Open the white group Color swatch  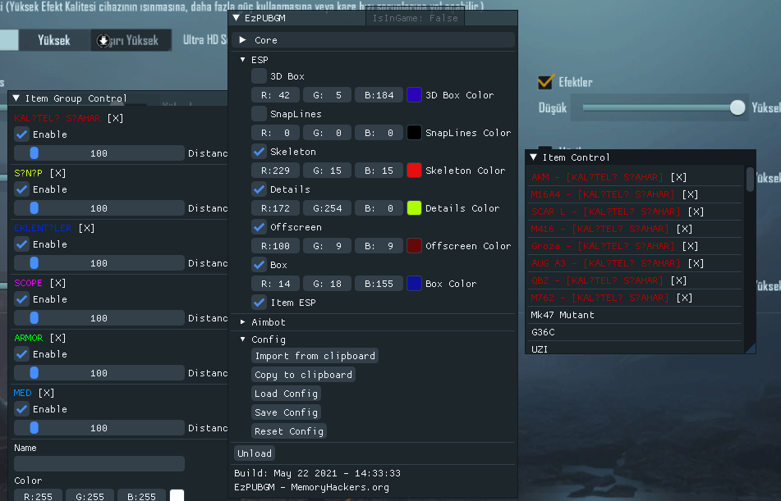pos(177,495)
